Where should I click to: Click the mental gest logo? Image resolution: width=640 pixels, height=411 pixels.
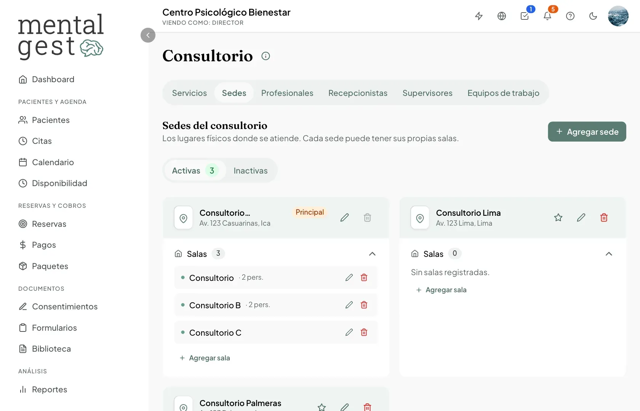click(61, 37)
